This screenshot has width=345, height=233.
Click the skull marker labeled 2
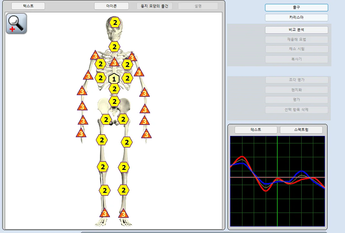click(115, 23)
